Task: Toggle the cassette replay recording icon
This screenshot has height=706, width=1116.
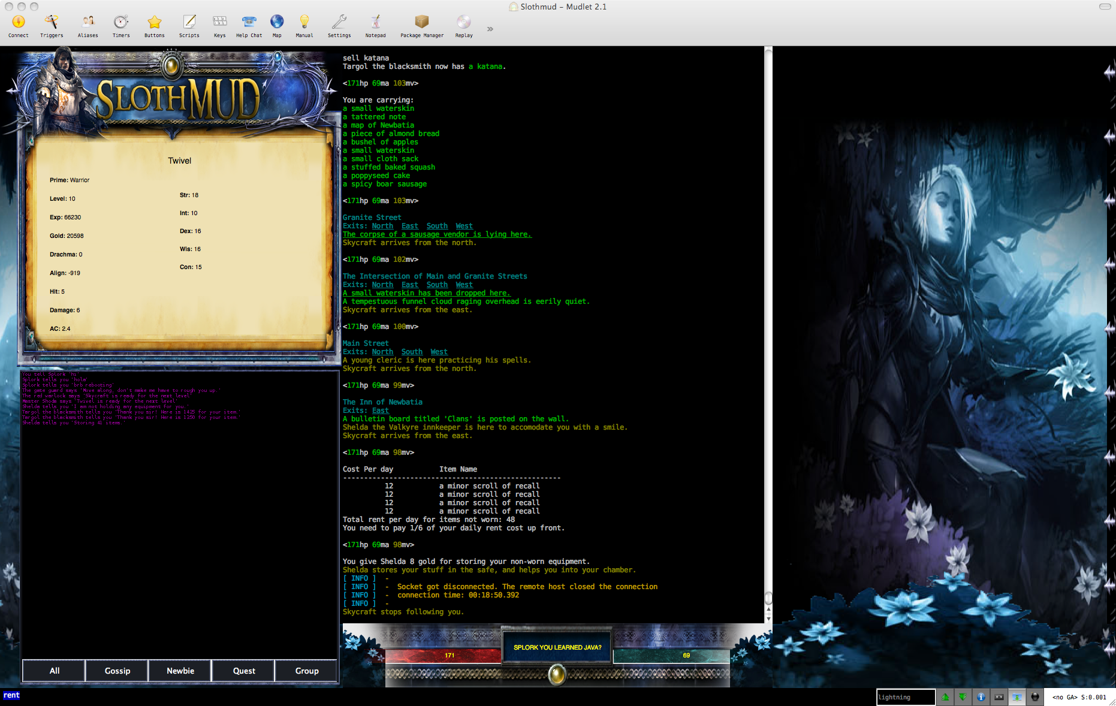Action: click(999, 697)
